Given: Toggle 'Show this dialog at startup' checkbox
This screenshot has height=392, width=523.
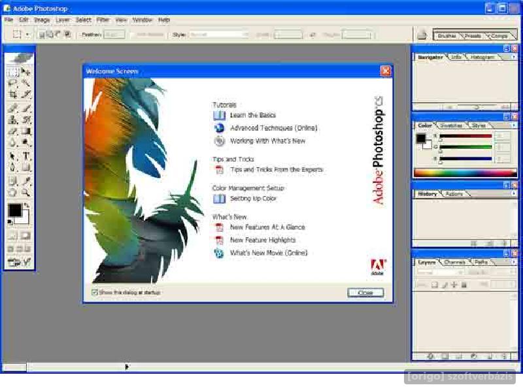Looking at the screenshot, I should click(95, 292).
